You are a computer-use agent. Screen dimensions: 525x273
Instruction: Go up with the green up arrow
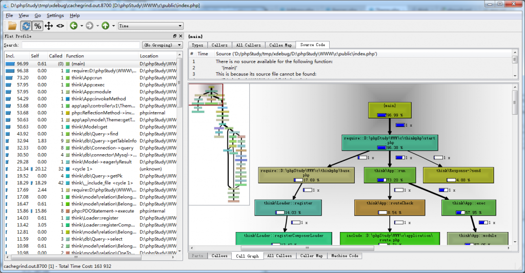105,26
